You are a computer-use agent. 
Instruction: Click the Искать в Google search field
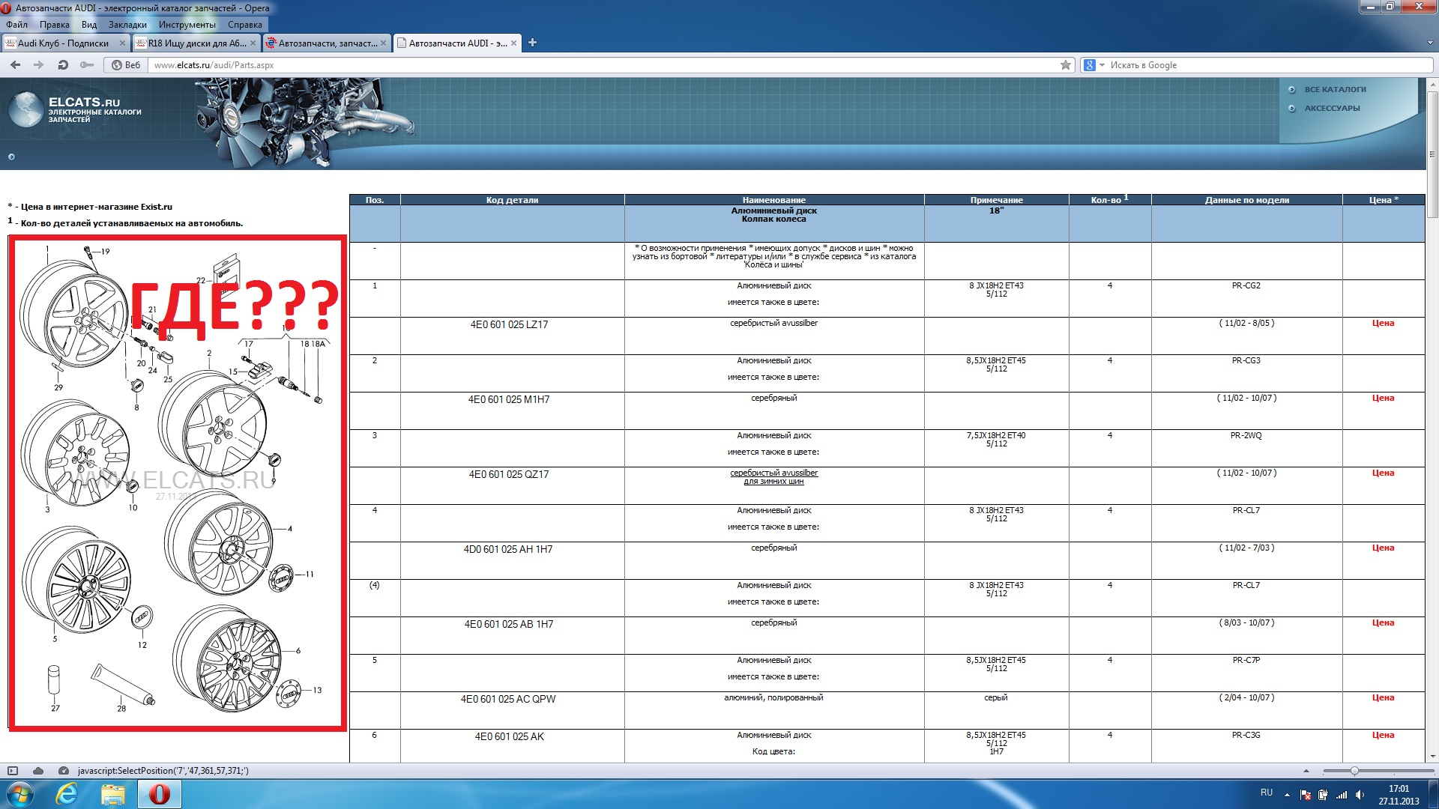click(1267, 65)
